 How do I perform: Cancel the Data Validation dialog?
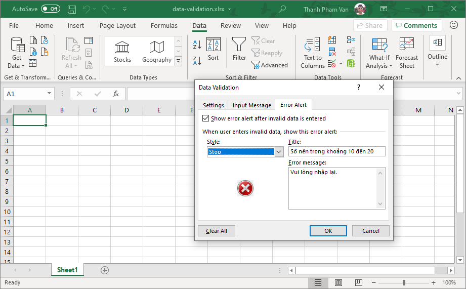370,231
